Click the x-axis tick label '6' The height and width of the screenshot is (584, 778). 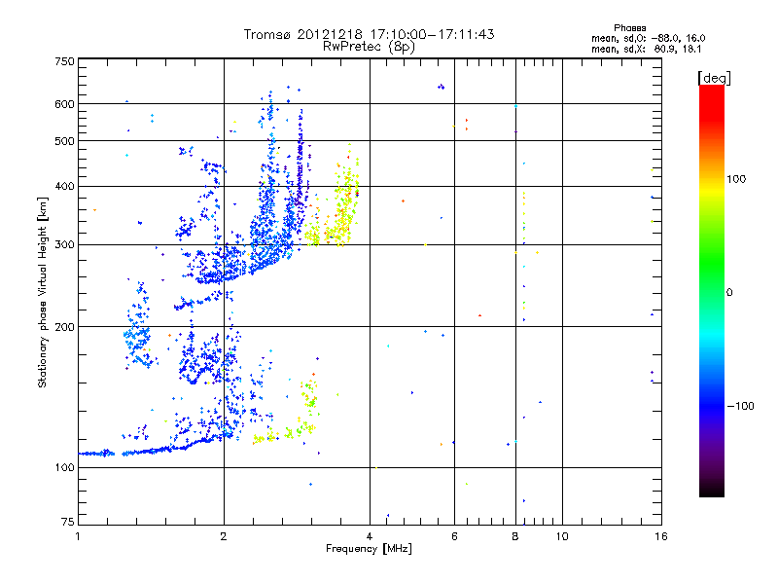[x=454, y=536]
